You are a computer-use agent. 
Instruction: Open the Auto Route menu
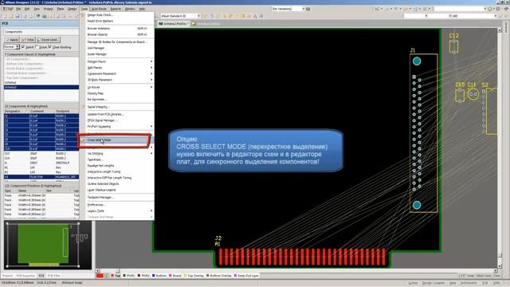tap(99, 9)
